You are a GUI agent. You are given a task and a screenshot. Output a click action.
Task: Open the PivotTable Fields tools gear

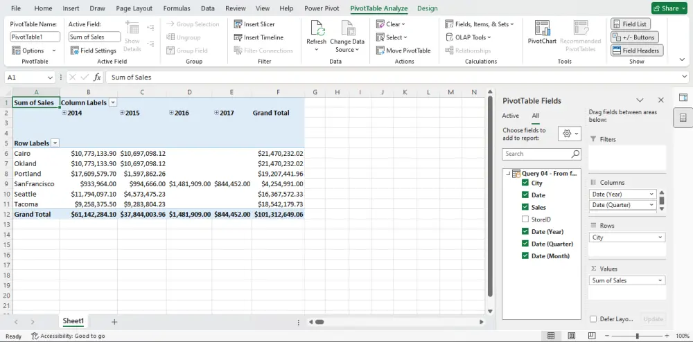coord(569,134)
